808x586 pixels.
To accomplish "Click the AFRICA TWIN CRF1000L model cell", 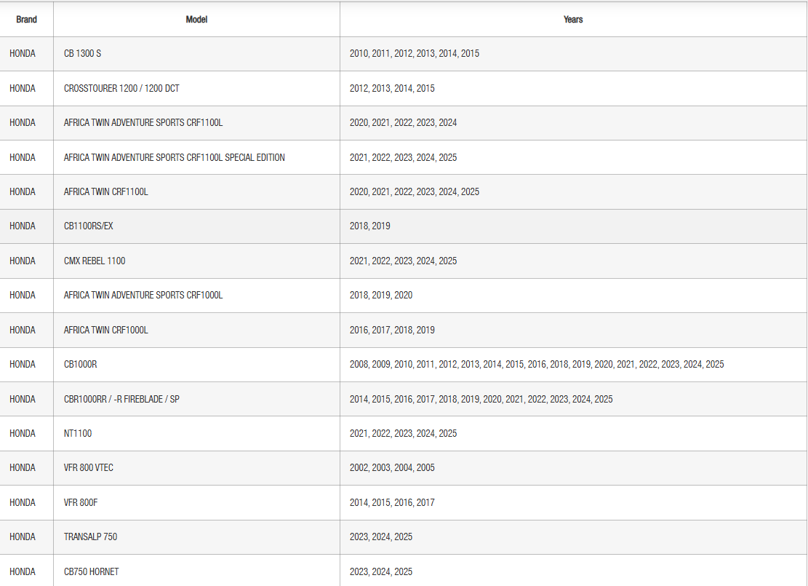I will coord(106,330).
